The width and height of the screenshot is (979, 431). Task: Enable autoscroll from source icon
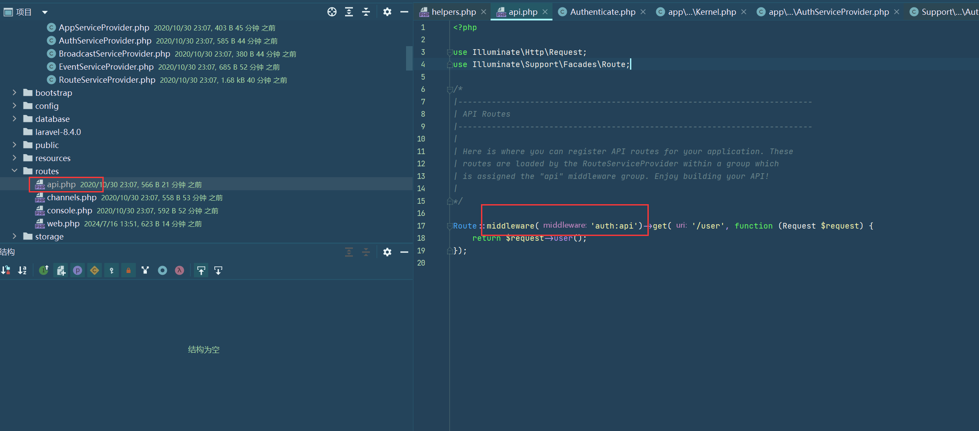pos(218,270)
